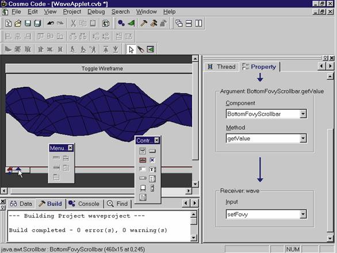Switch to the Thread tab
The width and height of the screenshot is (337, 253).
(x=221, y=67)
